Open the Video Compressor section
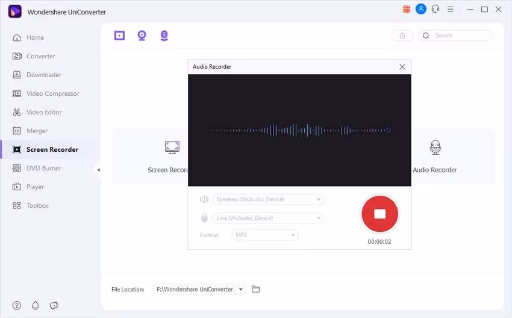Viewport: 512px width, 318px height. [x=46, y=93]
